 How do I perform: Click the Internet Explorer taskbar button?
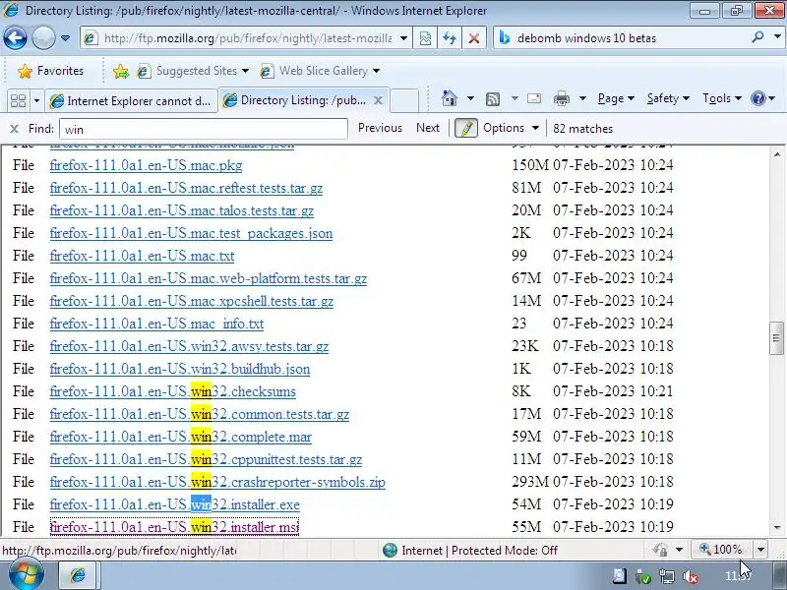(x=78, y=575)
